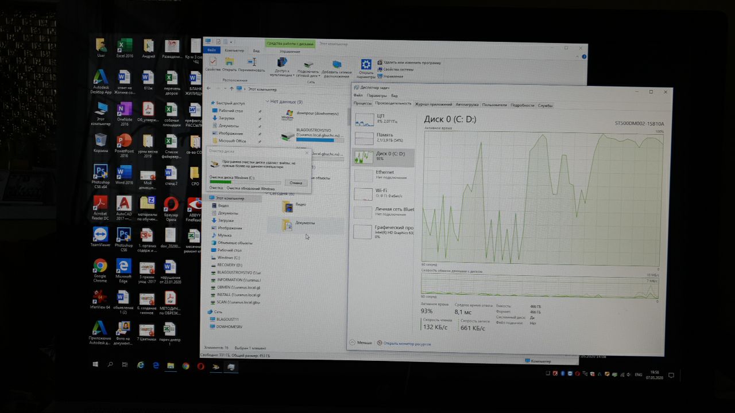Open OneNote 2016 desktop icon
735x413 pixels.
tap(124, 113)
